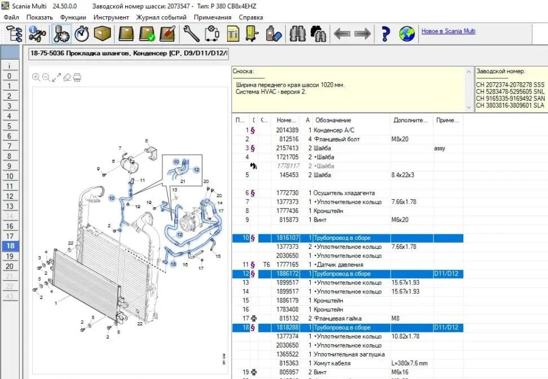Click the globe icon in toolbar
This screenshot has height=379, width=548.
tap(406, 34)
